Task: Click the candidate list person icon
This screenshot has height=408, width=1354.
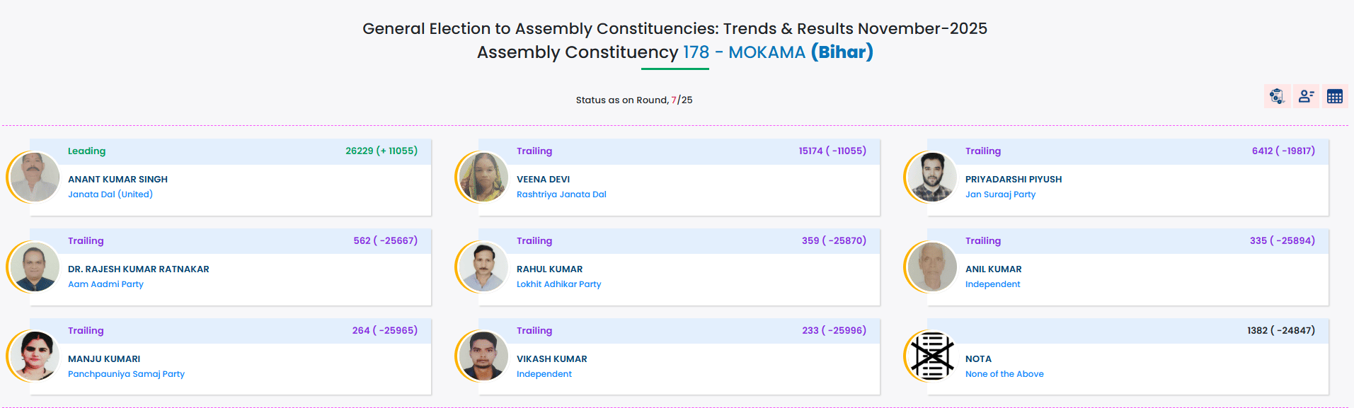Action: (1306, 96)
